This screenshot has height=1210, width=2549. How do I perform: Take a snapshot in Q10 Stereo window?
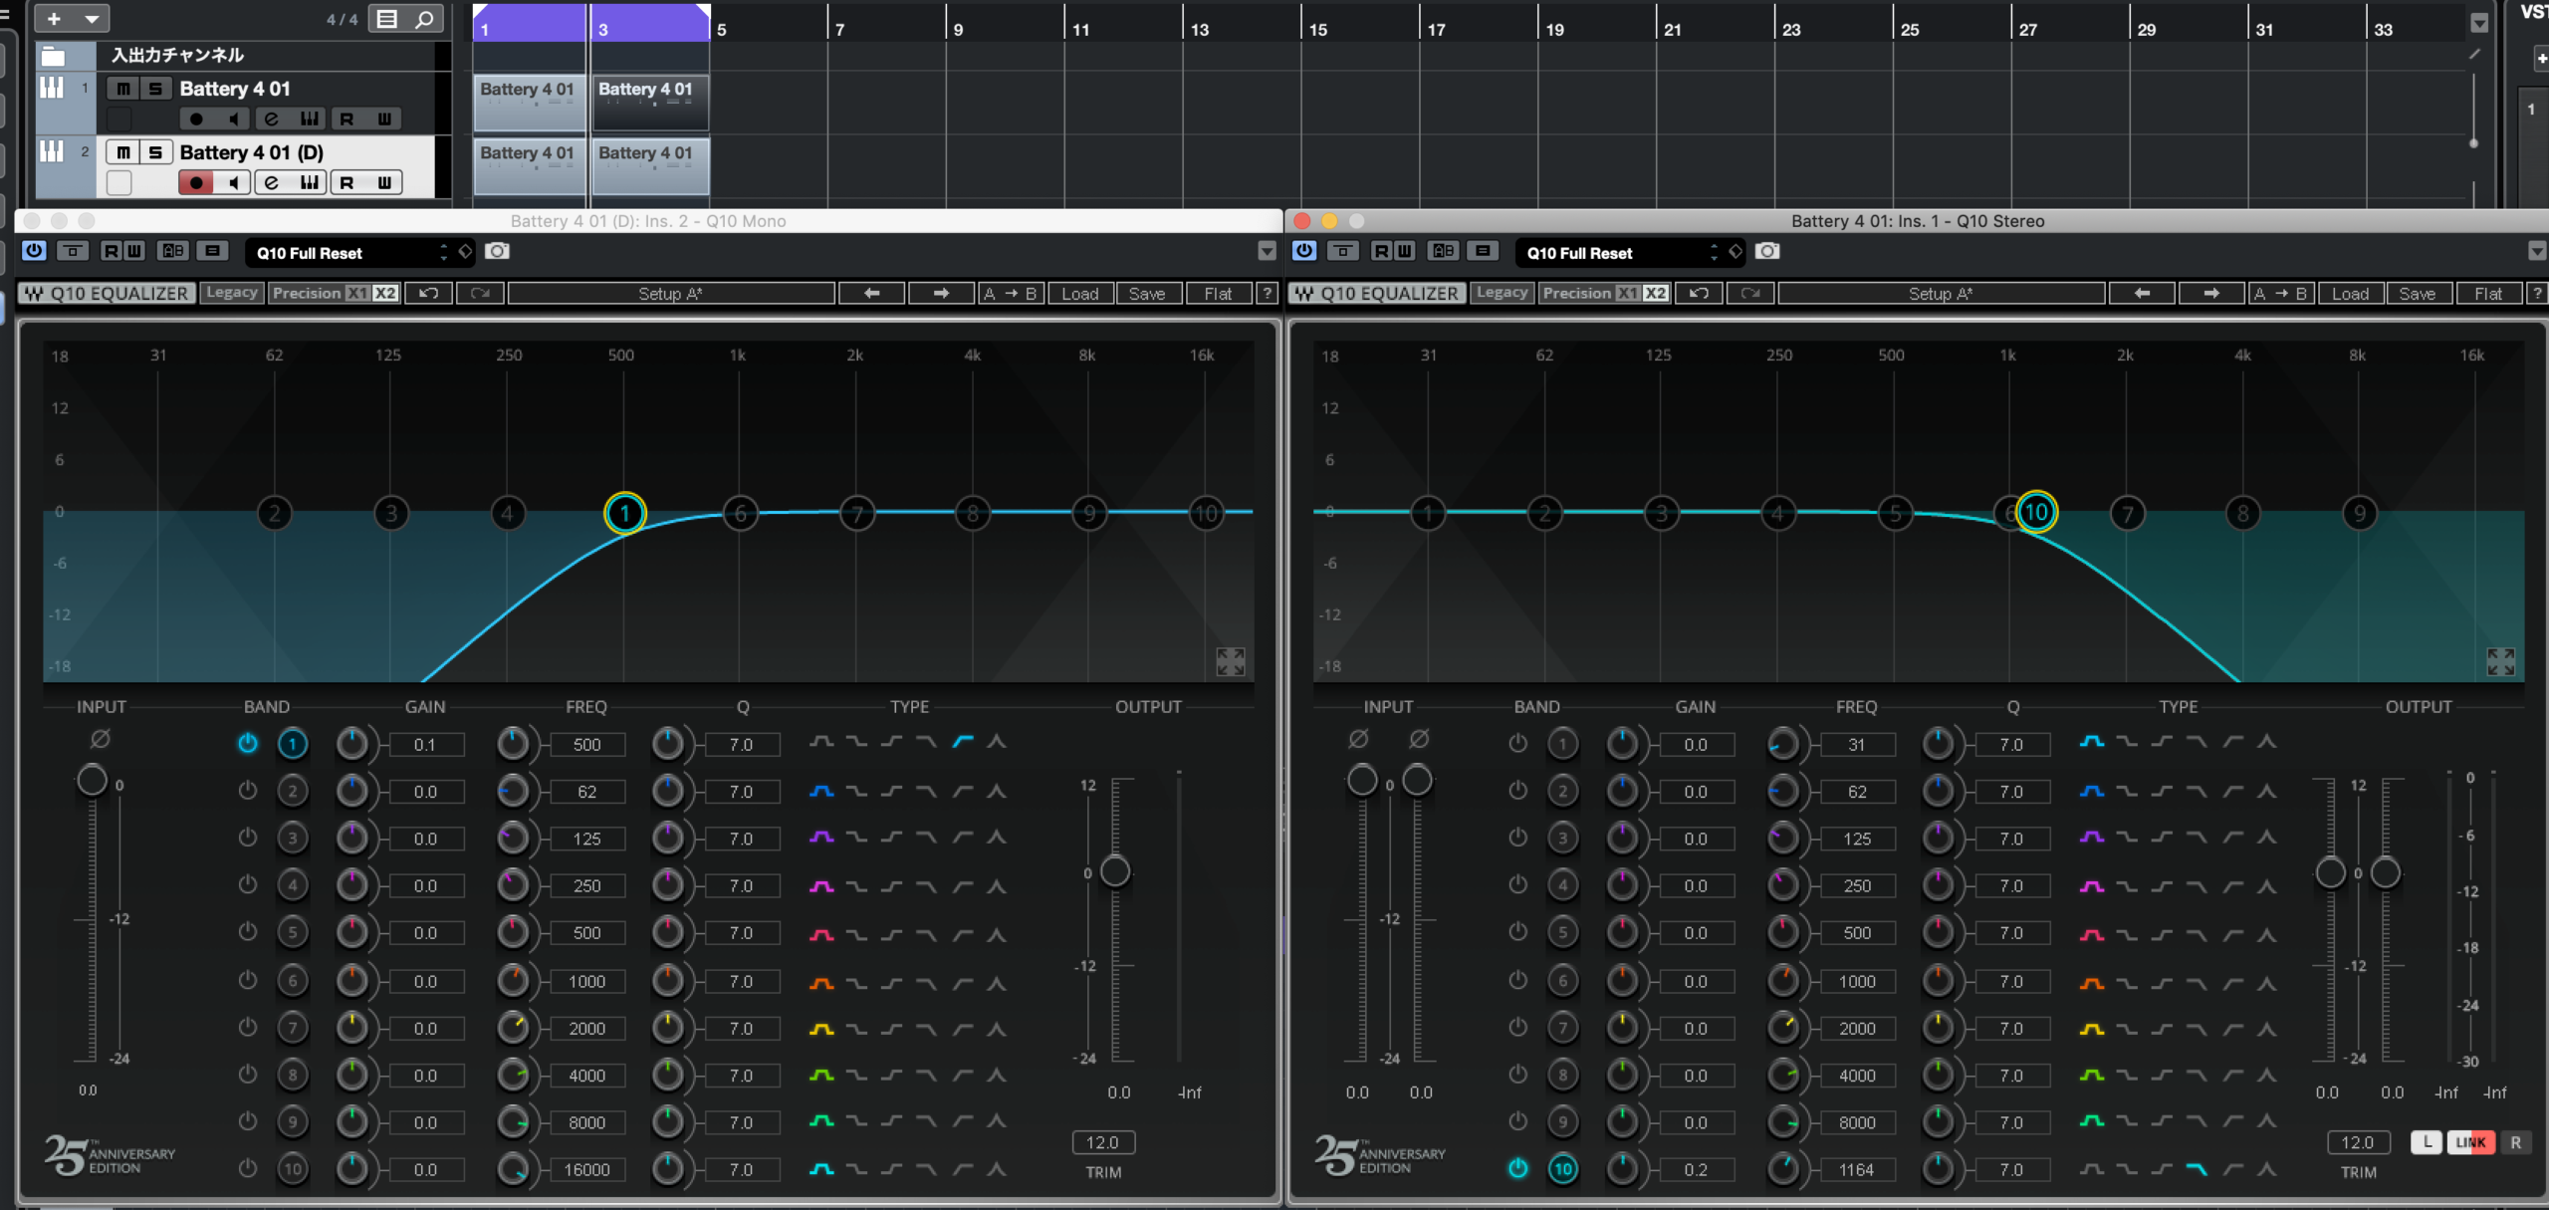1767,251
